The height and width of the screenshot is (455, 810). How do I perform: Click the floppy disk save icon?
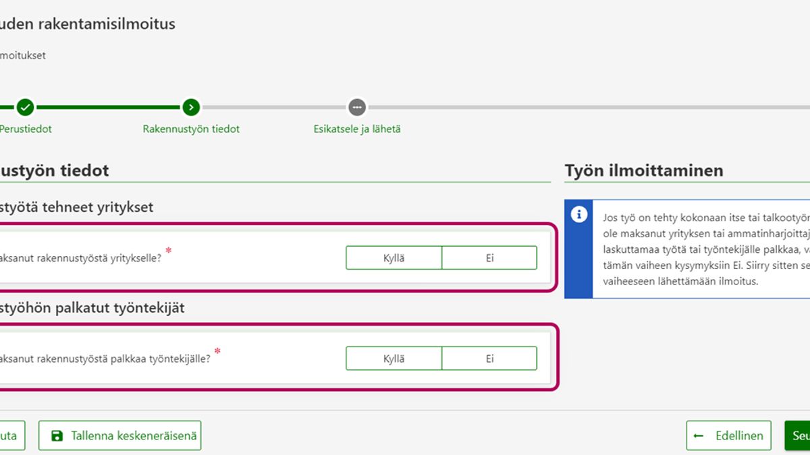click(57, 436)
